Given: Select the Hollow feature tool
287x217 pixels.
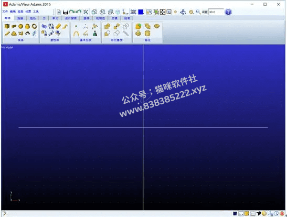Looking at the screenshot, I should [147, 34].
